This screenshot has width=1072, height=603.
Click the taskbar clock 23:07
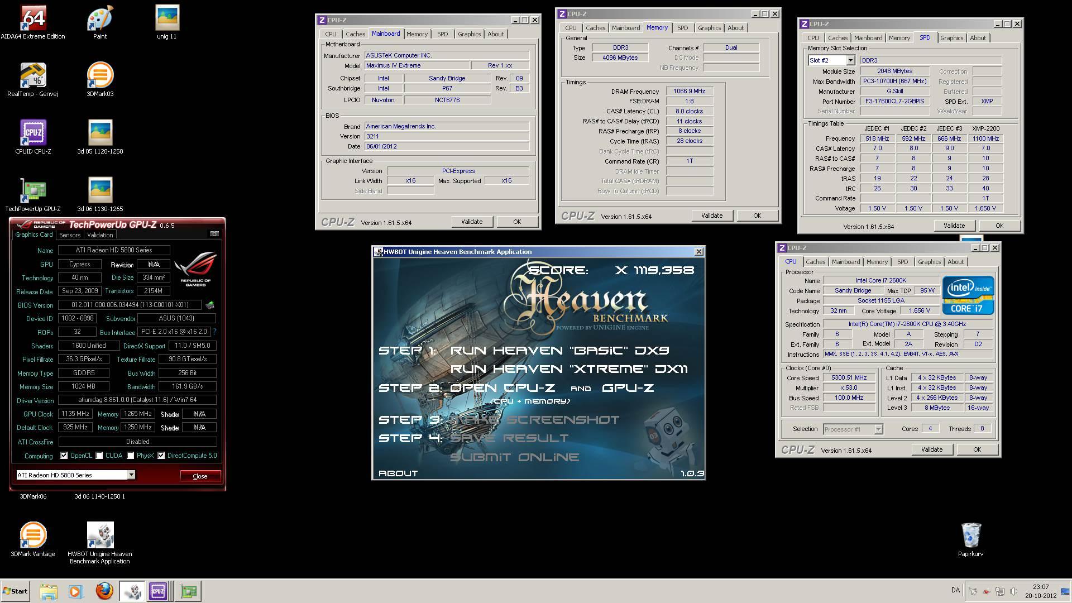coord(1041,587)
